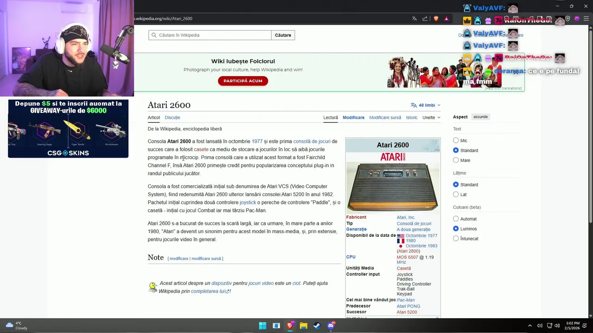Screen dimensions: 593x333
Task: Open the 1977 link
Action: tap(257, 142)
